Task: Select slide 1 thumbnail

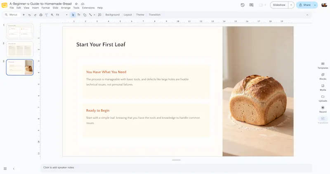Action: tap(20, 31)
